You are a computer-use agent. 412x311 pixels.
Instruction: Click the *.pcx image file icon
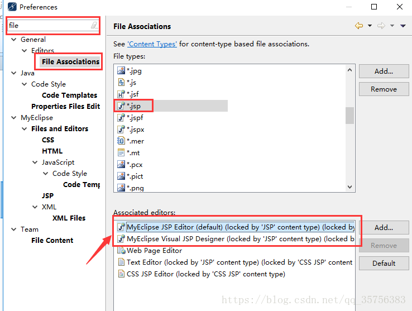click(121, 164)
